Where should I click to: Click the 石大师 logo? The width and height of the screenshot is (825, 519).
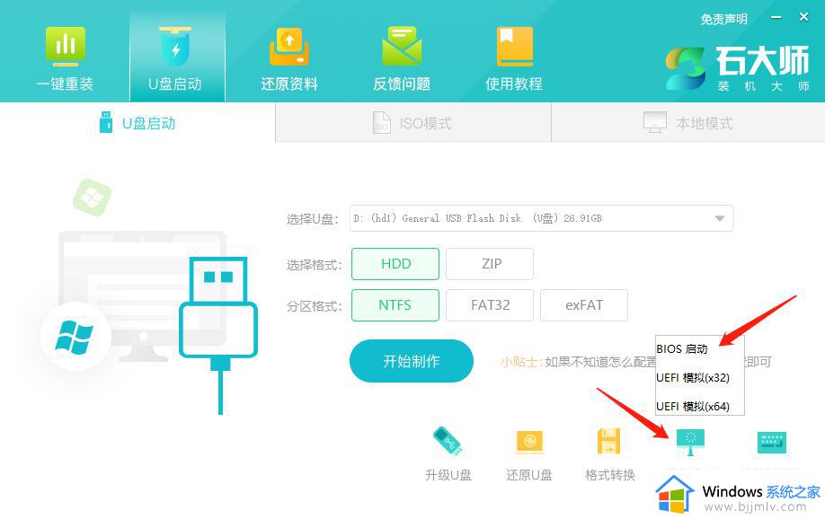pos(737,68)
